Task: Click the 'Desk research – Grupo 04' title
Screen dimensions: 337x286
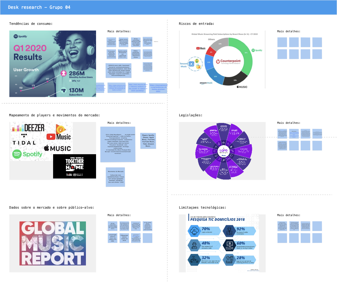Action: pyautogui.click(x=39, y=7)
